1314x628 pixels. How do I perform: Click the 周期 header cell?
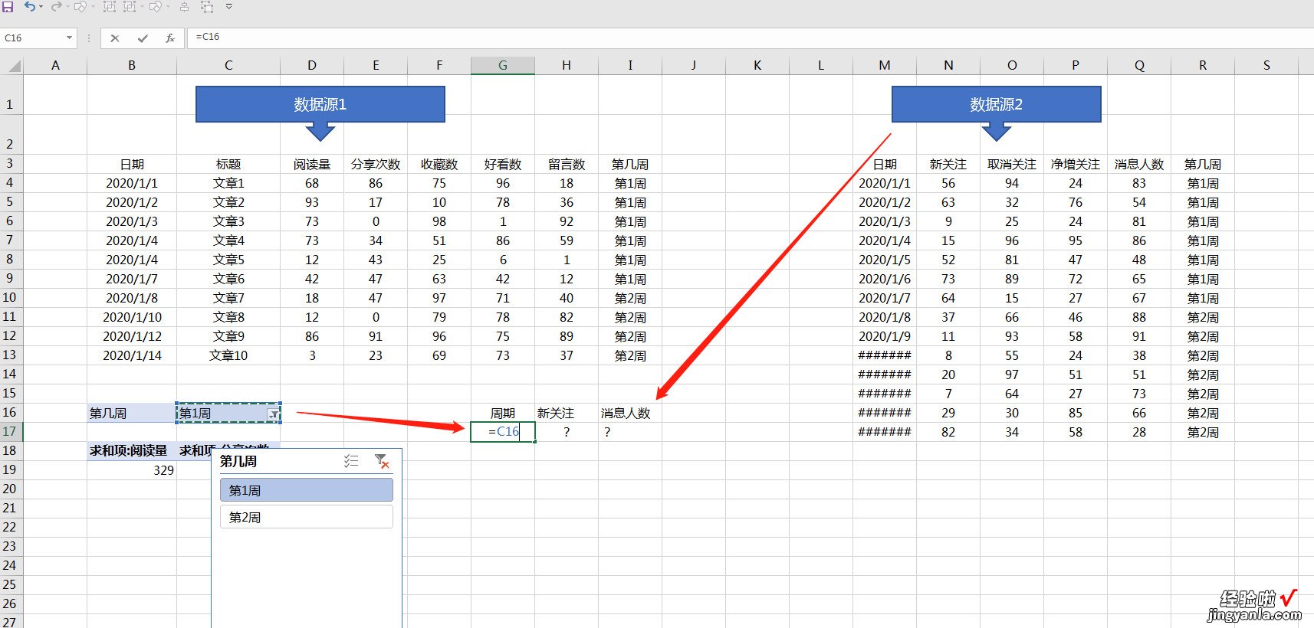[x=503, y=414]
